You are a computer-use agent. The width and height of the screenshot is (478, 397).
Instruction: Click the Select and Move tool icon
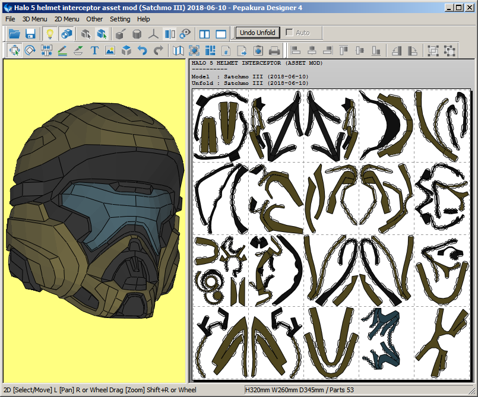pos(14,51)
